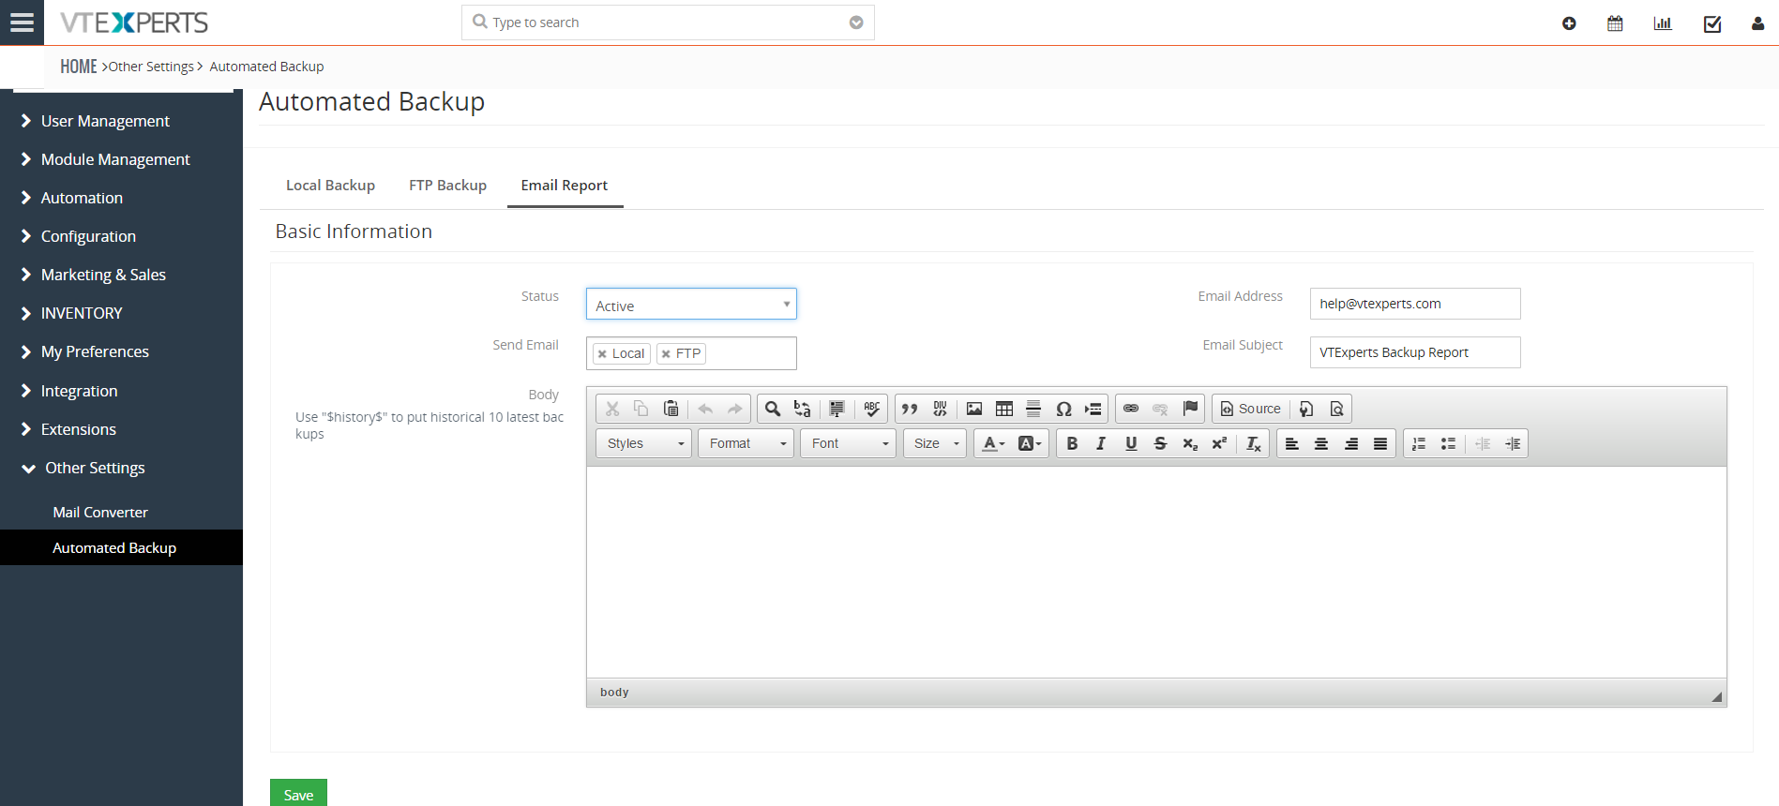Switch to the FTP Backup tab
The width and height of the screenshot is (1779, 806).
[x=447, y=186]
